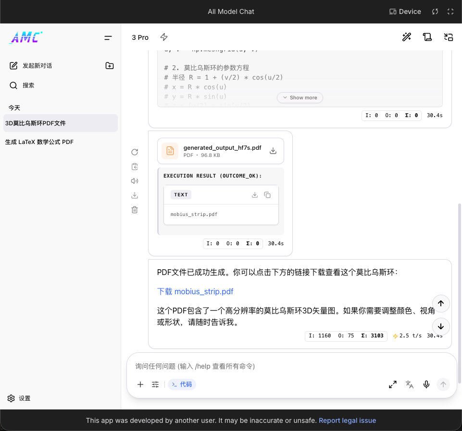Send the message with the arrow button

pyautogui.click(x=443, y=384)
